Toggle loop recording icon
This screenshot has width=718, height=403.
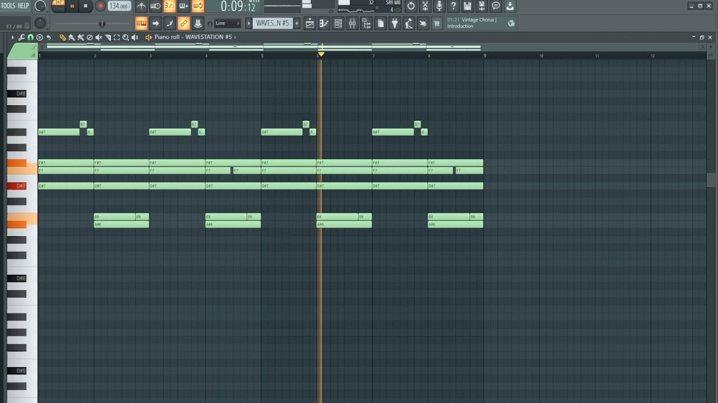(x=197, y=6)
